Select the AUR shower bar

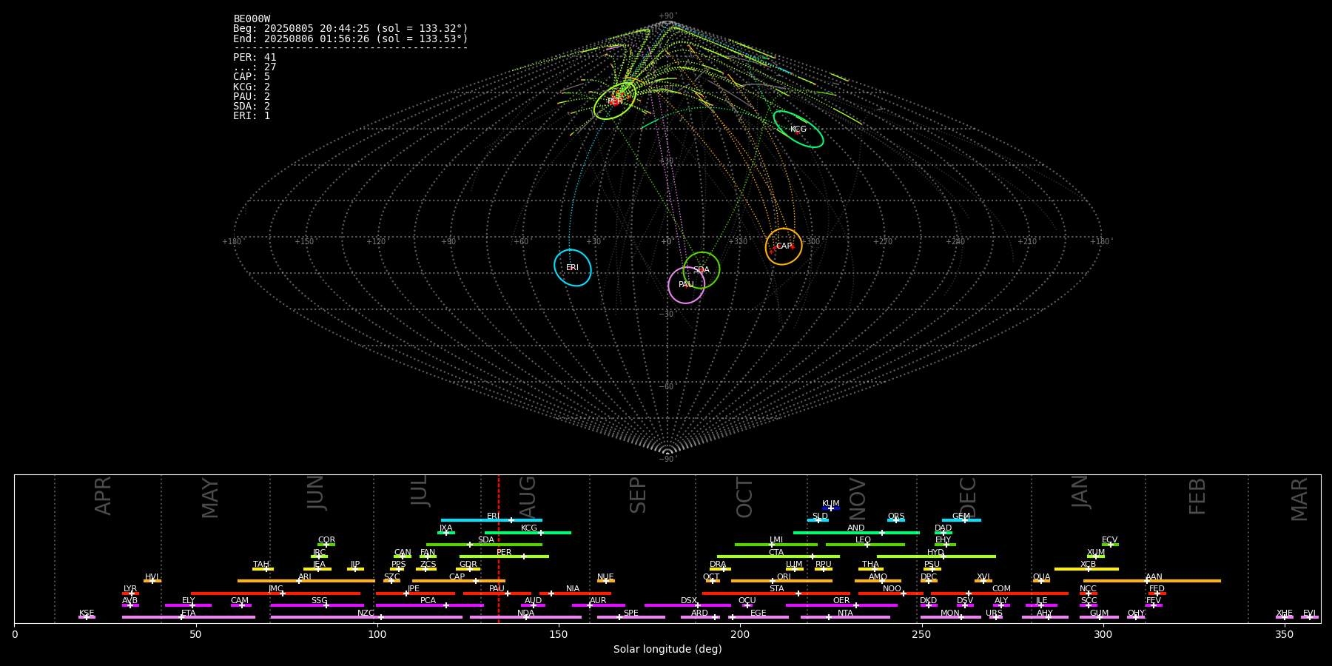tap(598, 605)
